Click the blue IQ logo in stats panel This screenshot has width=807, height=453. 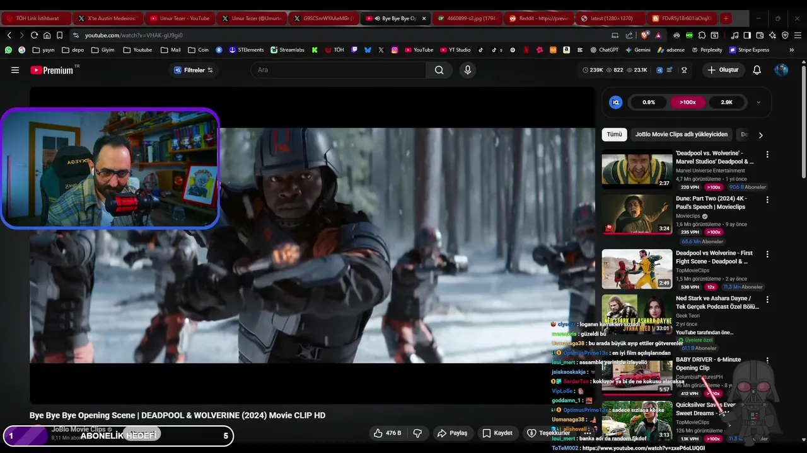click(x=616, y=102)
